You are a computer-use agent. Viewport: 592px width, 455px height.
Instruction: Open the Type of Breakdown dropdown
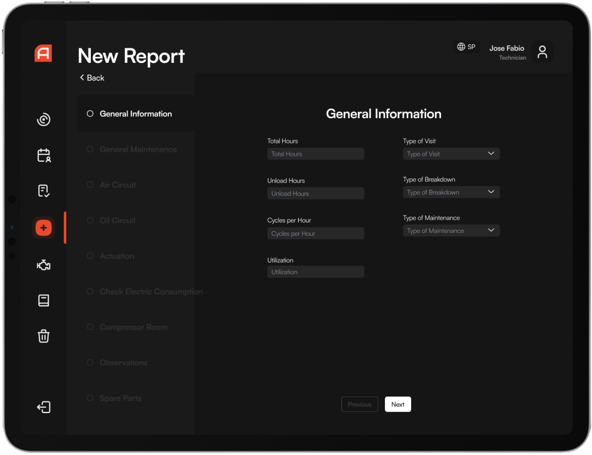point(451,192)
